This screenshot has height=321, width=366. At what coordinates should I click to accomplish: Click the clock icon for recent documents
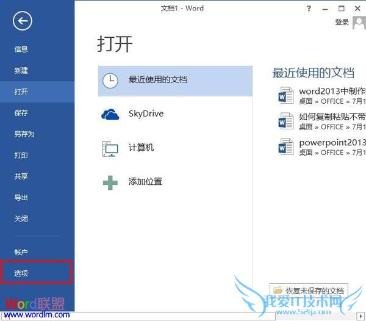[x=110, y=81]
